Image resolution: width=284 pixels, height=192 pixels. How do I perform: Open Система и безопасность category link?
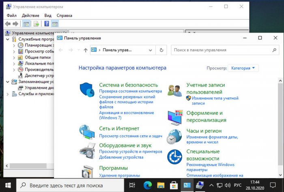129,85
